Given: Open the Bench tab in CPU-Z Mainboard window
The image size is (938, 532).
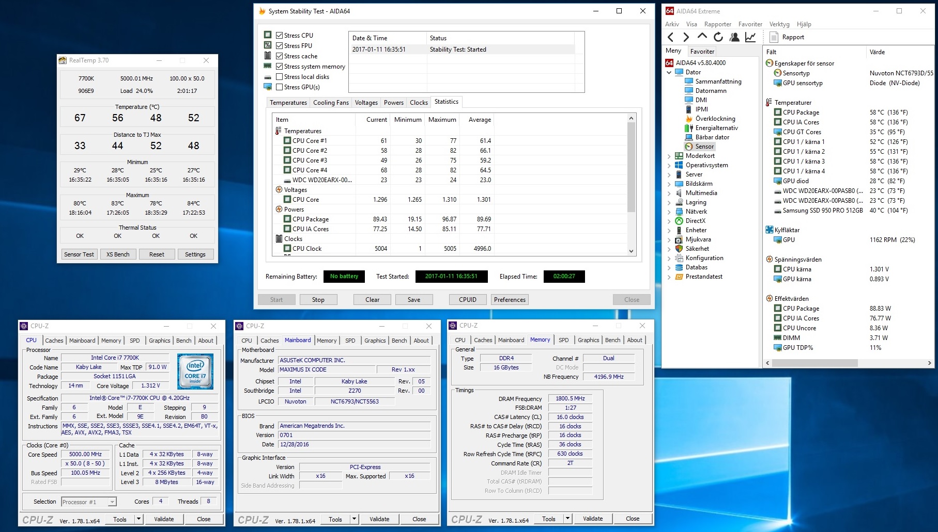Looking at the screenshot, I should pyautogui.click(x=399, y=341).
